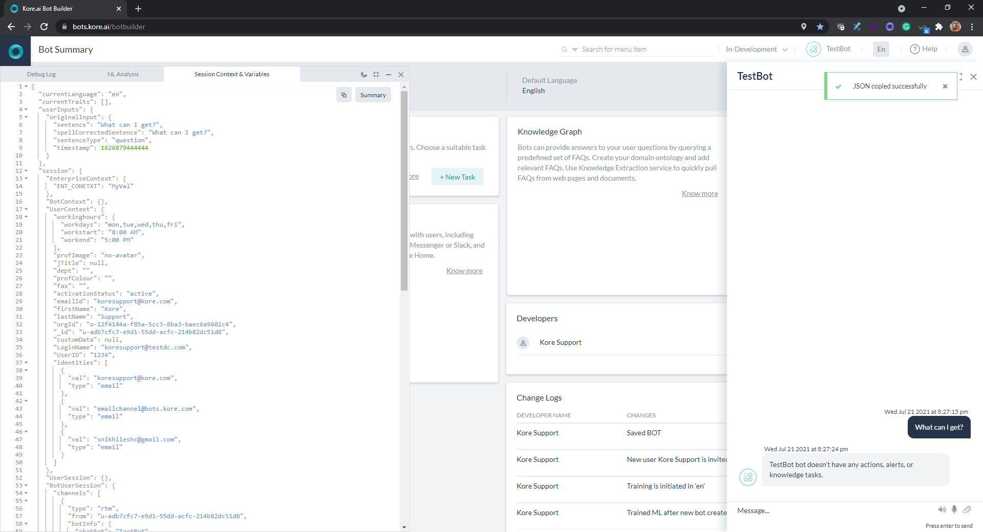Screen dimensions: 983x532
Task: Open Know more link in Knowledge Graph
Action: [700, 193]
